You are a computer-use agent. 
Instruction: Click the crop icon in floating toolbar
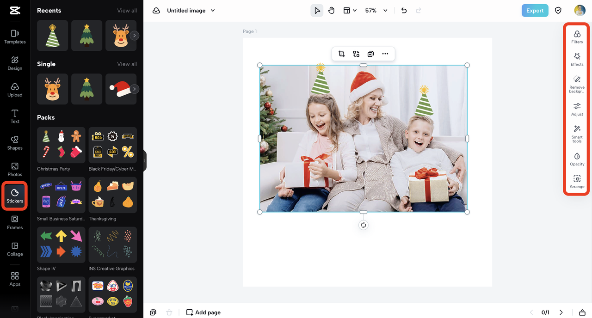341,54
